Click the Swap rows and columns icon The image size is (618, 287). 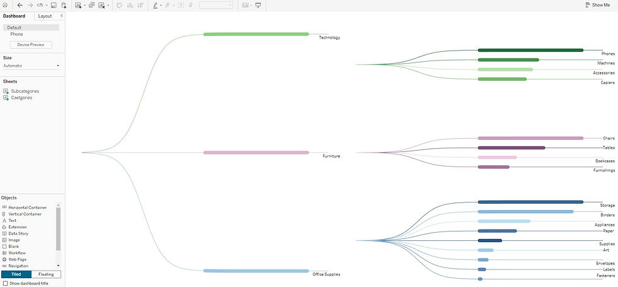click(x=119, y=5)
